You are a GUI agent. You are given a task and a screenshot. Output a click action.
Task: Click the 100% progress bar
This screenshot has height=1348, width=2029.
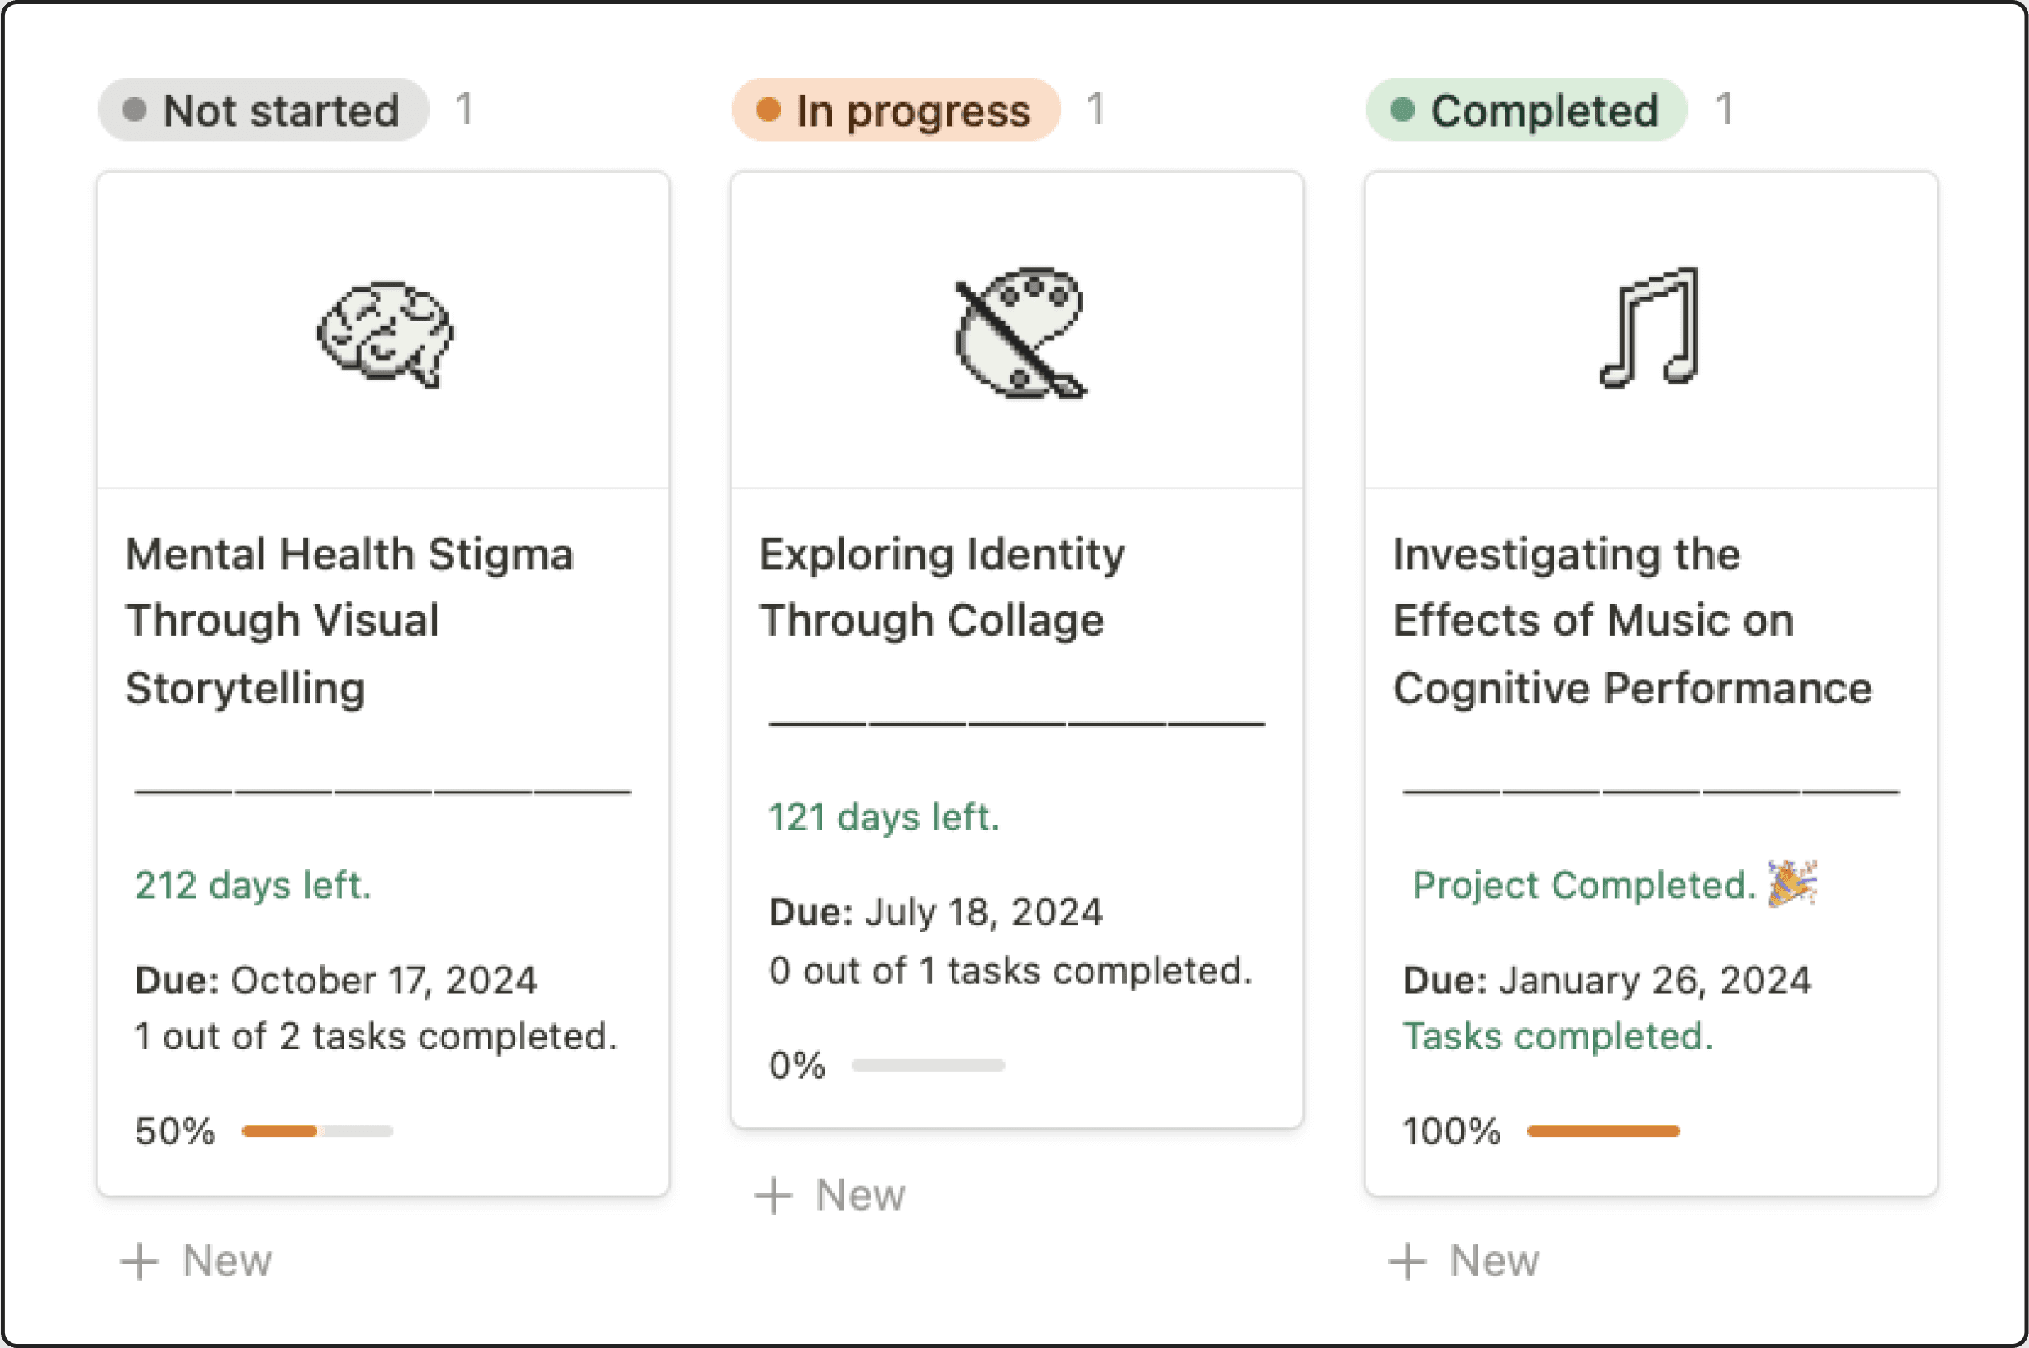point(1604,1130)
